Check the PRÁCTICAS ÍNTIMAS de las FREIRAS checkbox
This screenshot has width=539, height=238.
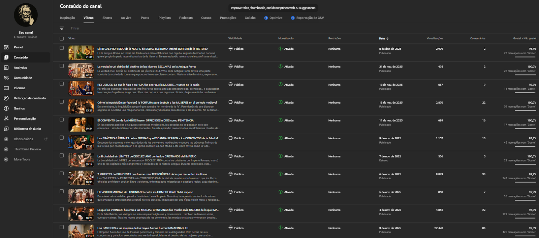tap(62, 138)
